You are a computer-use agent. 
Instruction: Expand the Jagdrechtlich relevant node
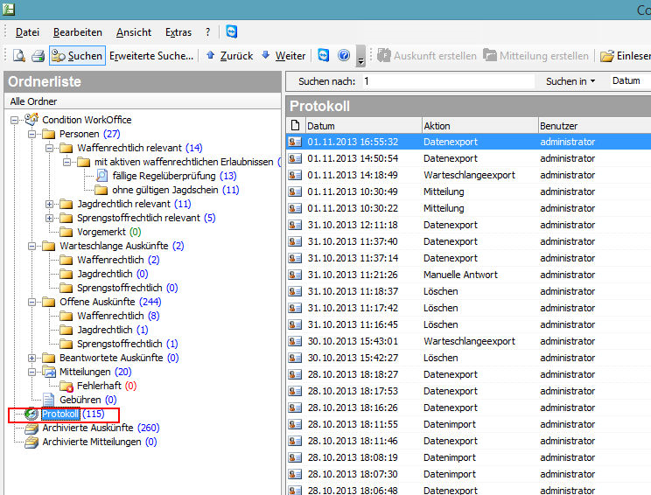coord(50,204)
